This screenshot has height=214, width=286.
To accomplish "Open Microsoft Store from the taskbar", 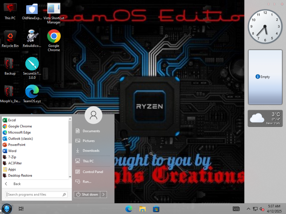I will [156, 209].
